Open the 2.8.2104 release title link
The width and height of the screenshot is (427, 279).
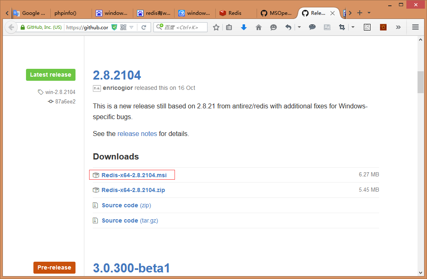(117, 75)
